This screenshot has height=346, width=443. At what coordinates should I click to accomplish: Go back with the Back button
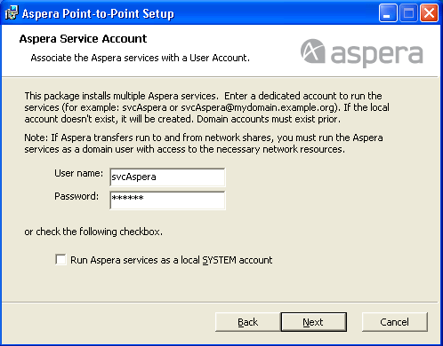click(248, 322)
